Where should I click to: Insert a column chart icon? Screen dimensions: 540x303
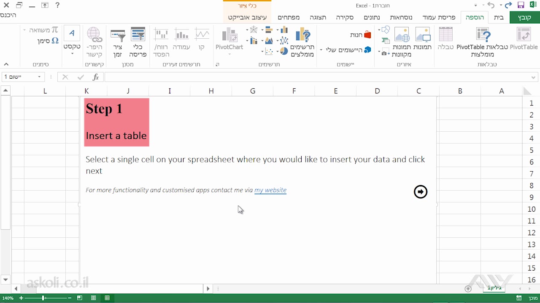click(x=283, y=30)
